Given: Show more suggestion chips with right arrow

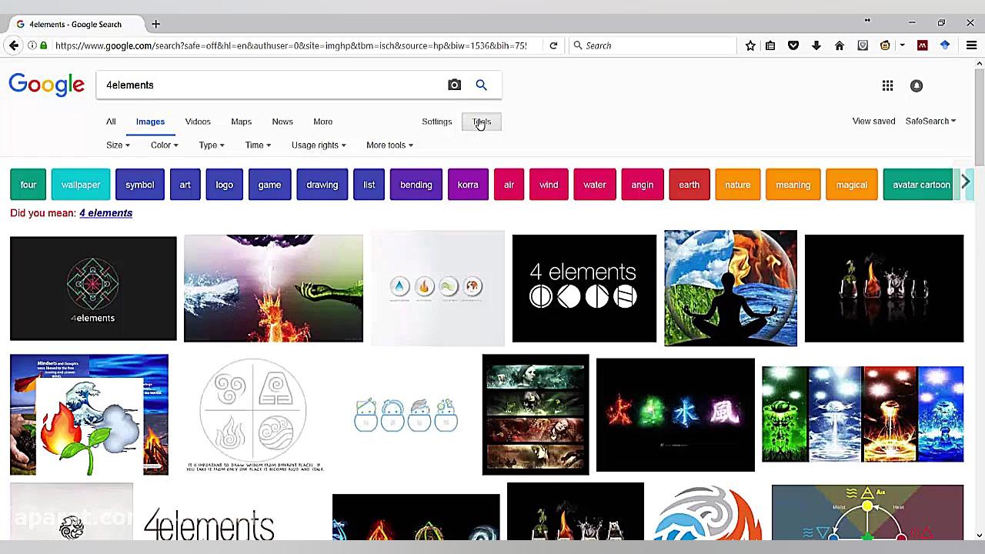Looking at the screenshot, I should (966, 182).
